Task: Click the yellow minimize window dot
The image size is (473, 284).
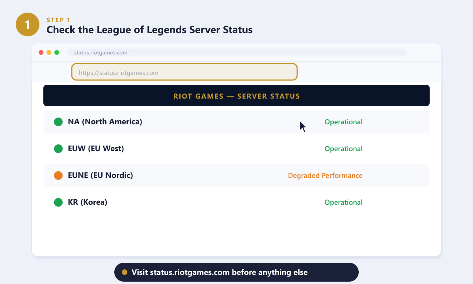Action: click(49, 52)
